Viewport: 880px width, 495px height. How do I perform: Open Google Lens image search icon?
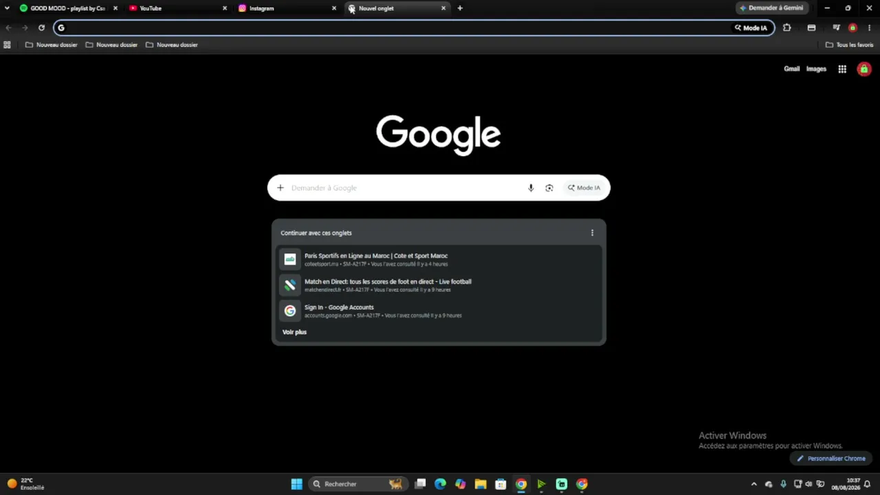pos(549,188)
